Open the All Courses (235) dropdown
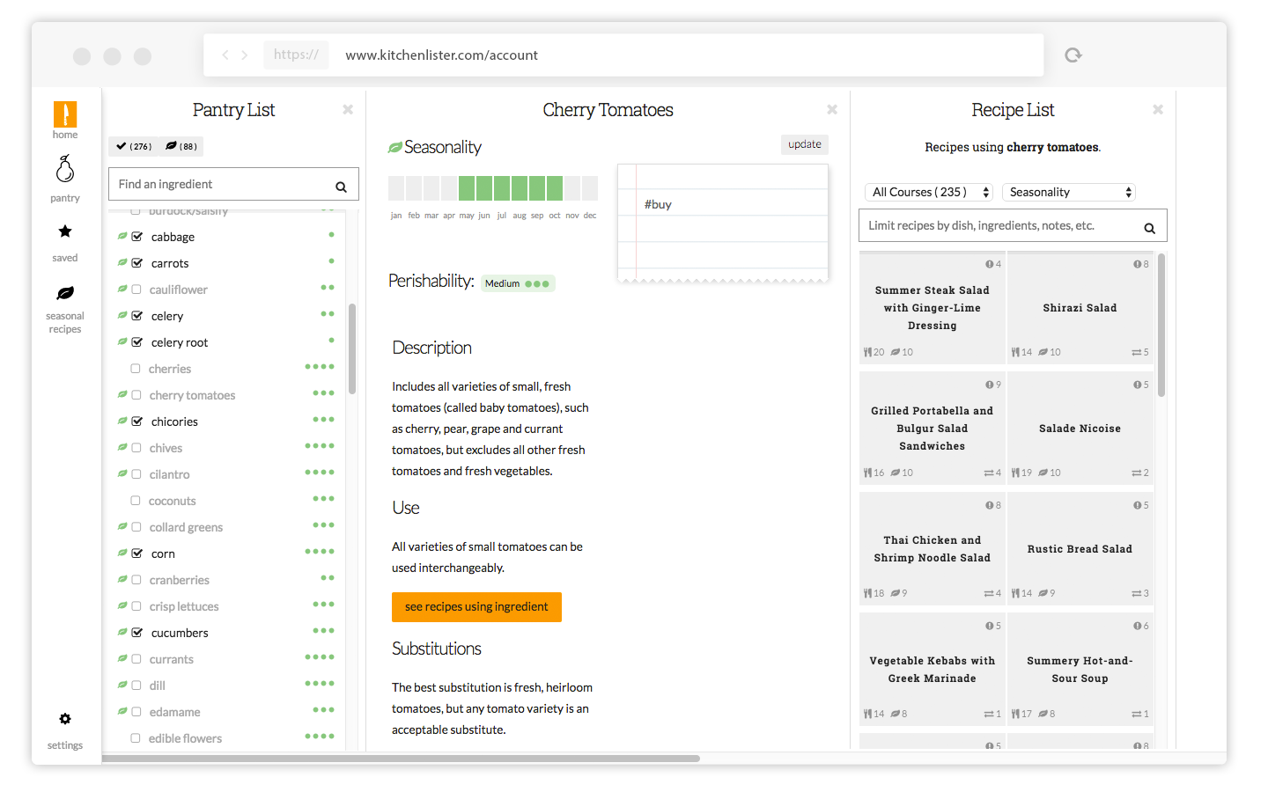Viewport: 1268px width, 792px height. pos(928,192)
